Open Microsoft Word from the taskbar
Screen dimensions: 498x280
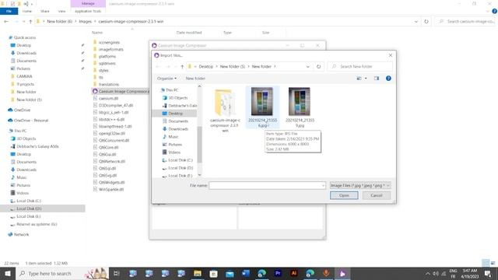pos(246,273)
